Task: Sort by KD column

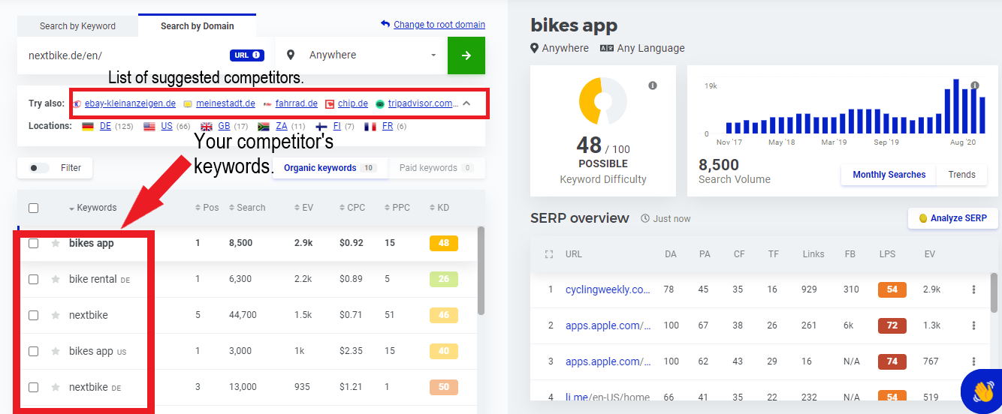Action: tap(439, 208)
